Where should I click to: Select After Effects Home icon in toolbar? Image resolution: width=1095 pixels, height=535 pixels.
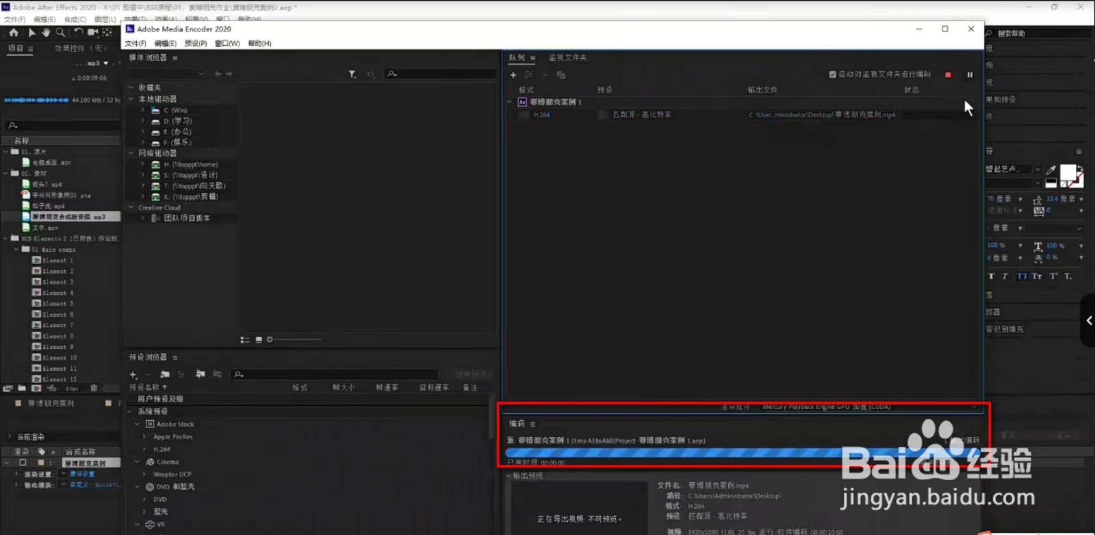(14, 32)
